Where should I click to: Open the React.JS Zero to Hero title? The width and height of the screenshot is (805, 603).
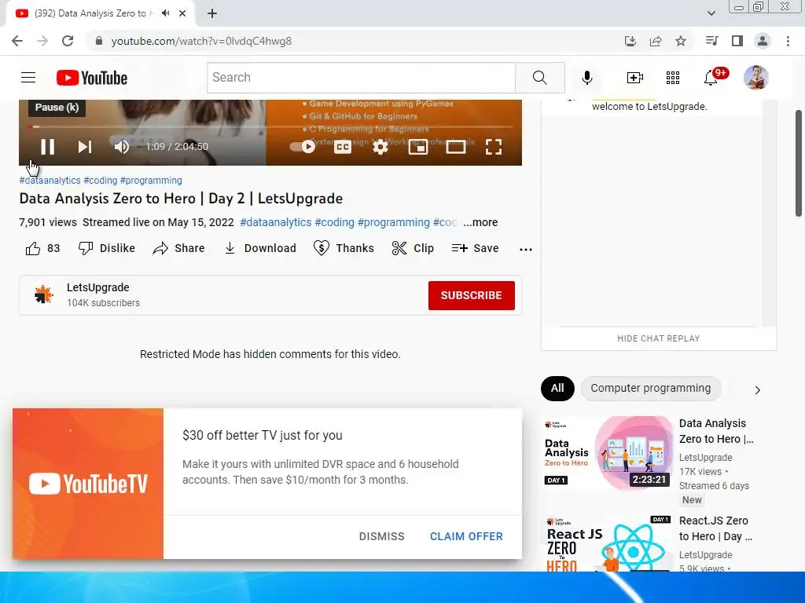(715, 528)
